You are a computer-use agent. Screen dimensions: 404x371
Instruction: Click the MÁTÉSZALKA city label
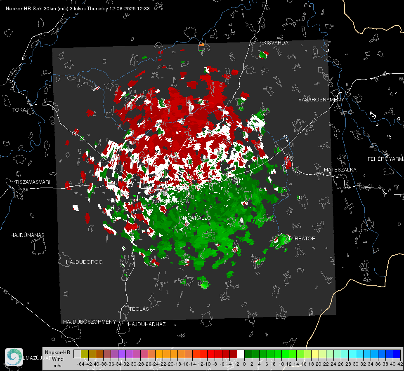coord(340,170)
